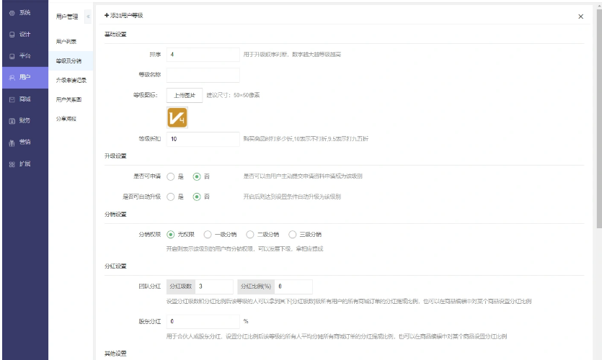The height and width of the screenshot is (360, 602).
Task: Select 是 for 是否可申请
Action: coord(171,176)
